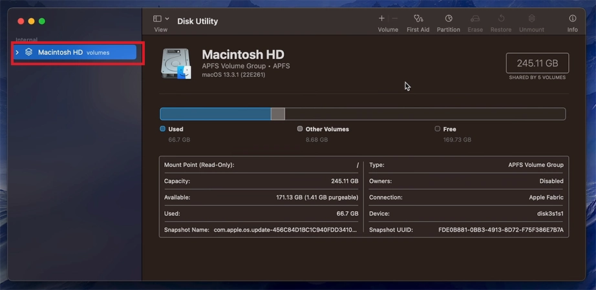
Task: Click the Owners value 'Disabled'
Action: [x=551, y=181]
